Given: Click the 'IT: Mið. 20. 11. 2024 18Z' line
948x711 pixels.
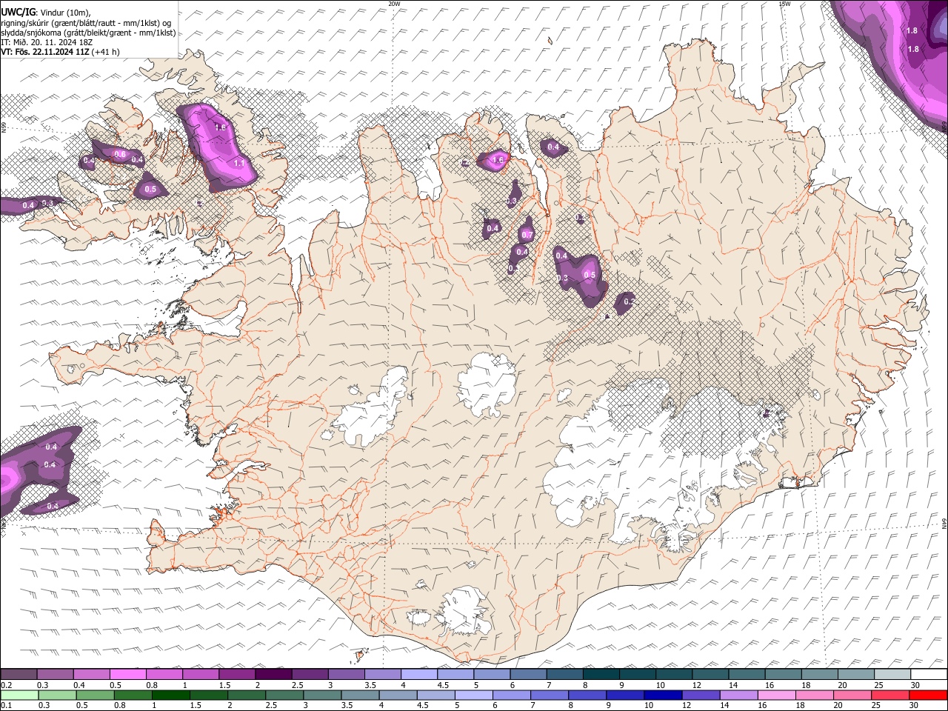Looking at the screenshot, I should click(x=47, y=42).
